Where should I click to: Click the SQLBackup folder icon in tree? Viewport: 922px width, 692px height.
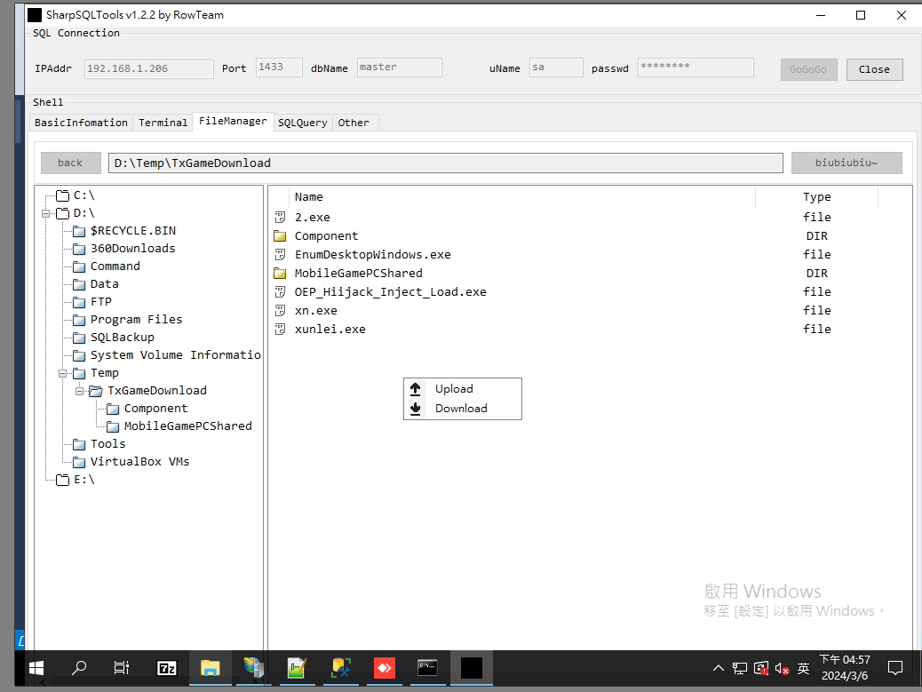(79, 338)
